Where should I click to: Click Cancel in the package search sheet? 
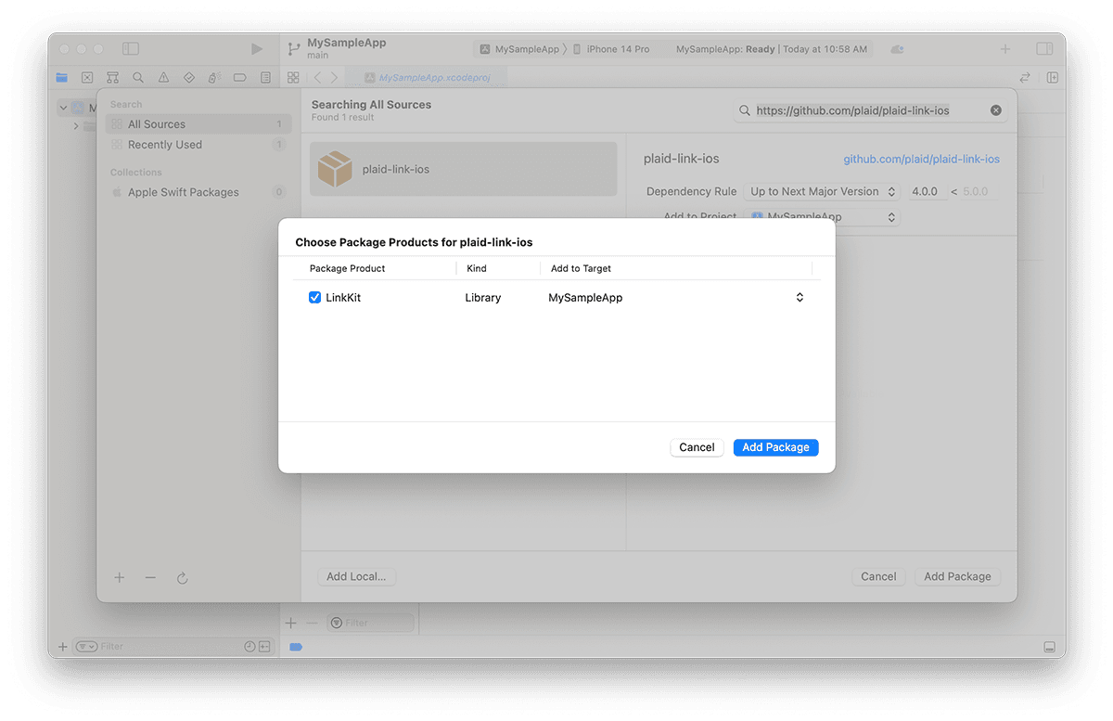pos(878,576)
